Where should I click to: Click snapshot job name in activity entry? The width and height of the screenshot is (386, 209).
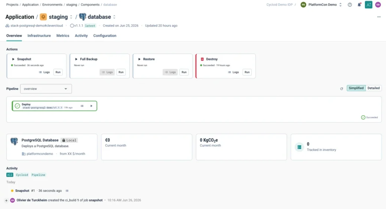95,200
